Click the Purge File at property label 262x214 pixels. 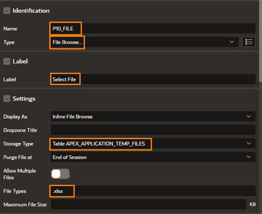click(x=18, y=157)
